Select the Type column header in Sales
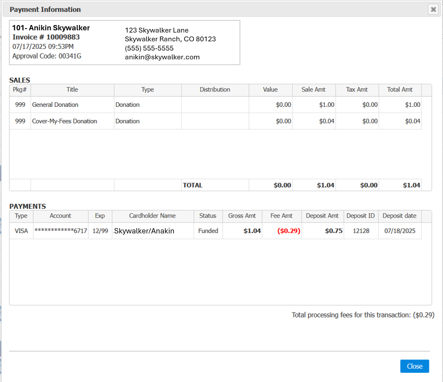Screen dimensions: 443x382 click(x=148, y=90)
